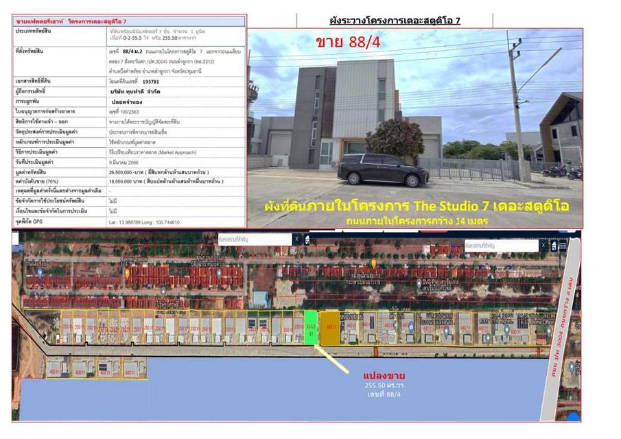
Task: Clear the left map search box with X
Action: (296, 239)
